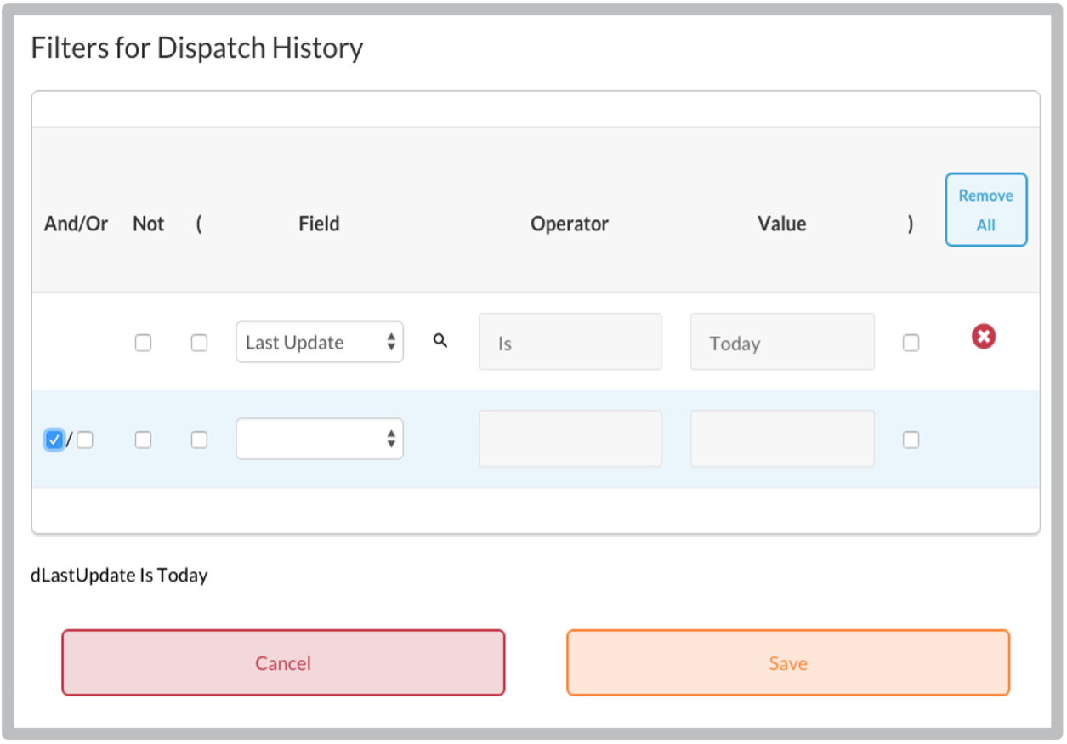Save the Dispatch History filters

pos(788,662)
